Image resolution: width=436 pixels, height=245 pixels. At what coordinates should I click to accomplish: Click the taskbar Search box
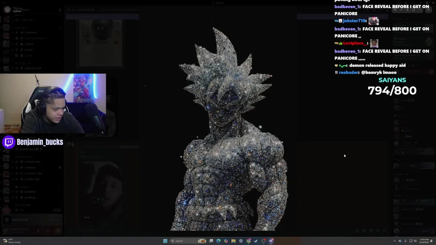pos(188,241)
